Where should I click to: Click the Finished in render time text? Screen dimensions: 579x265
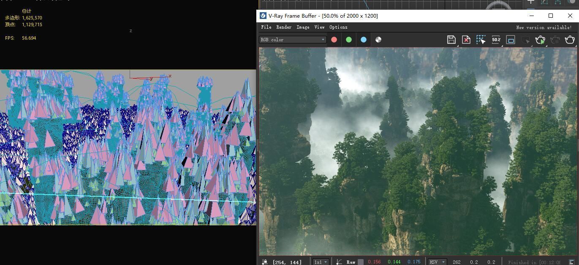point(534,262)
